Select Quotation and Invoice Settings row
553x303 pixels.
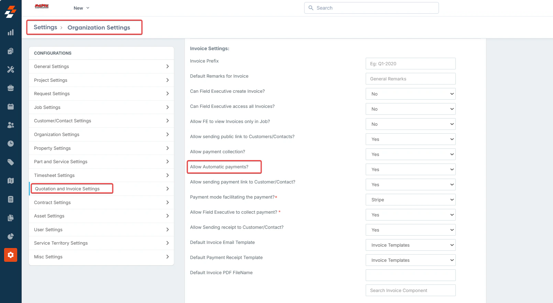[x=101, y=189]
